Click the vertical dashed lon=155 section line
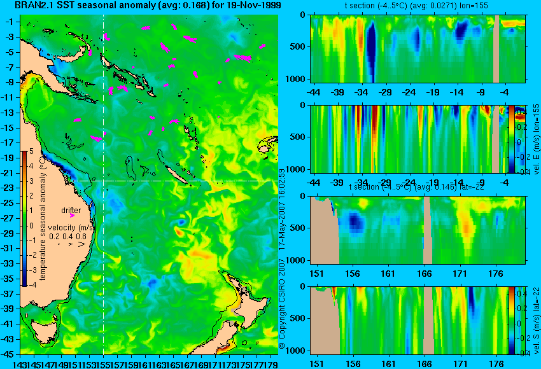 tap(104, 184)
